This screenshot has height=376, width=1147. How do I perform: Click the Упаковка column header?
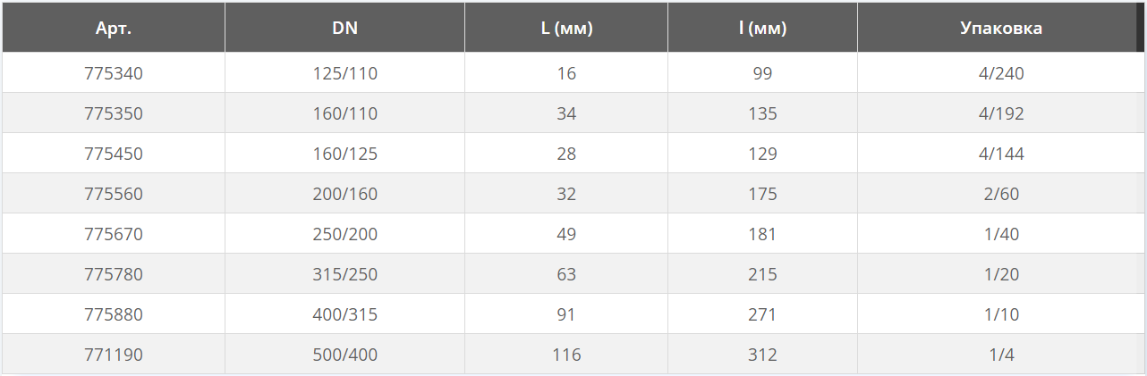(1000, 28)
